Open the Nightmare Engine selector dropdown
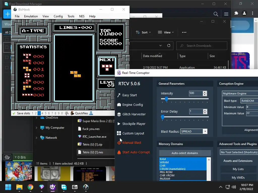The image size is (258, 193). pos(240,93)
